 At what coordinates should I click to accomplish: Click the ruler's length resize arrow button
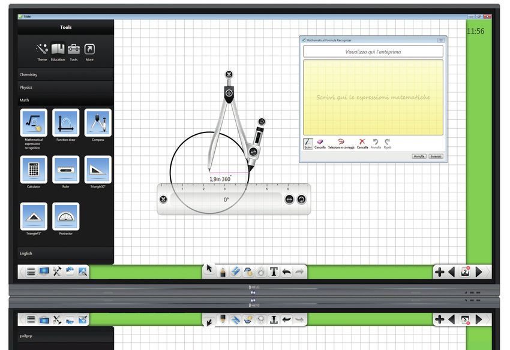tap(289, 199)
